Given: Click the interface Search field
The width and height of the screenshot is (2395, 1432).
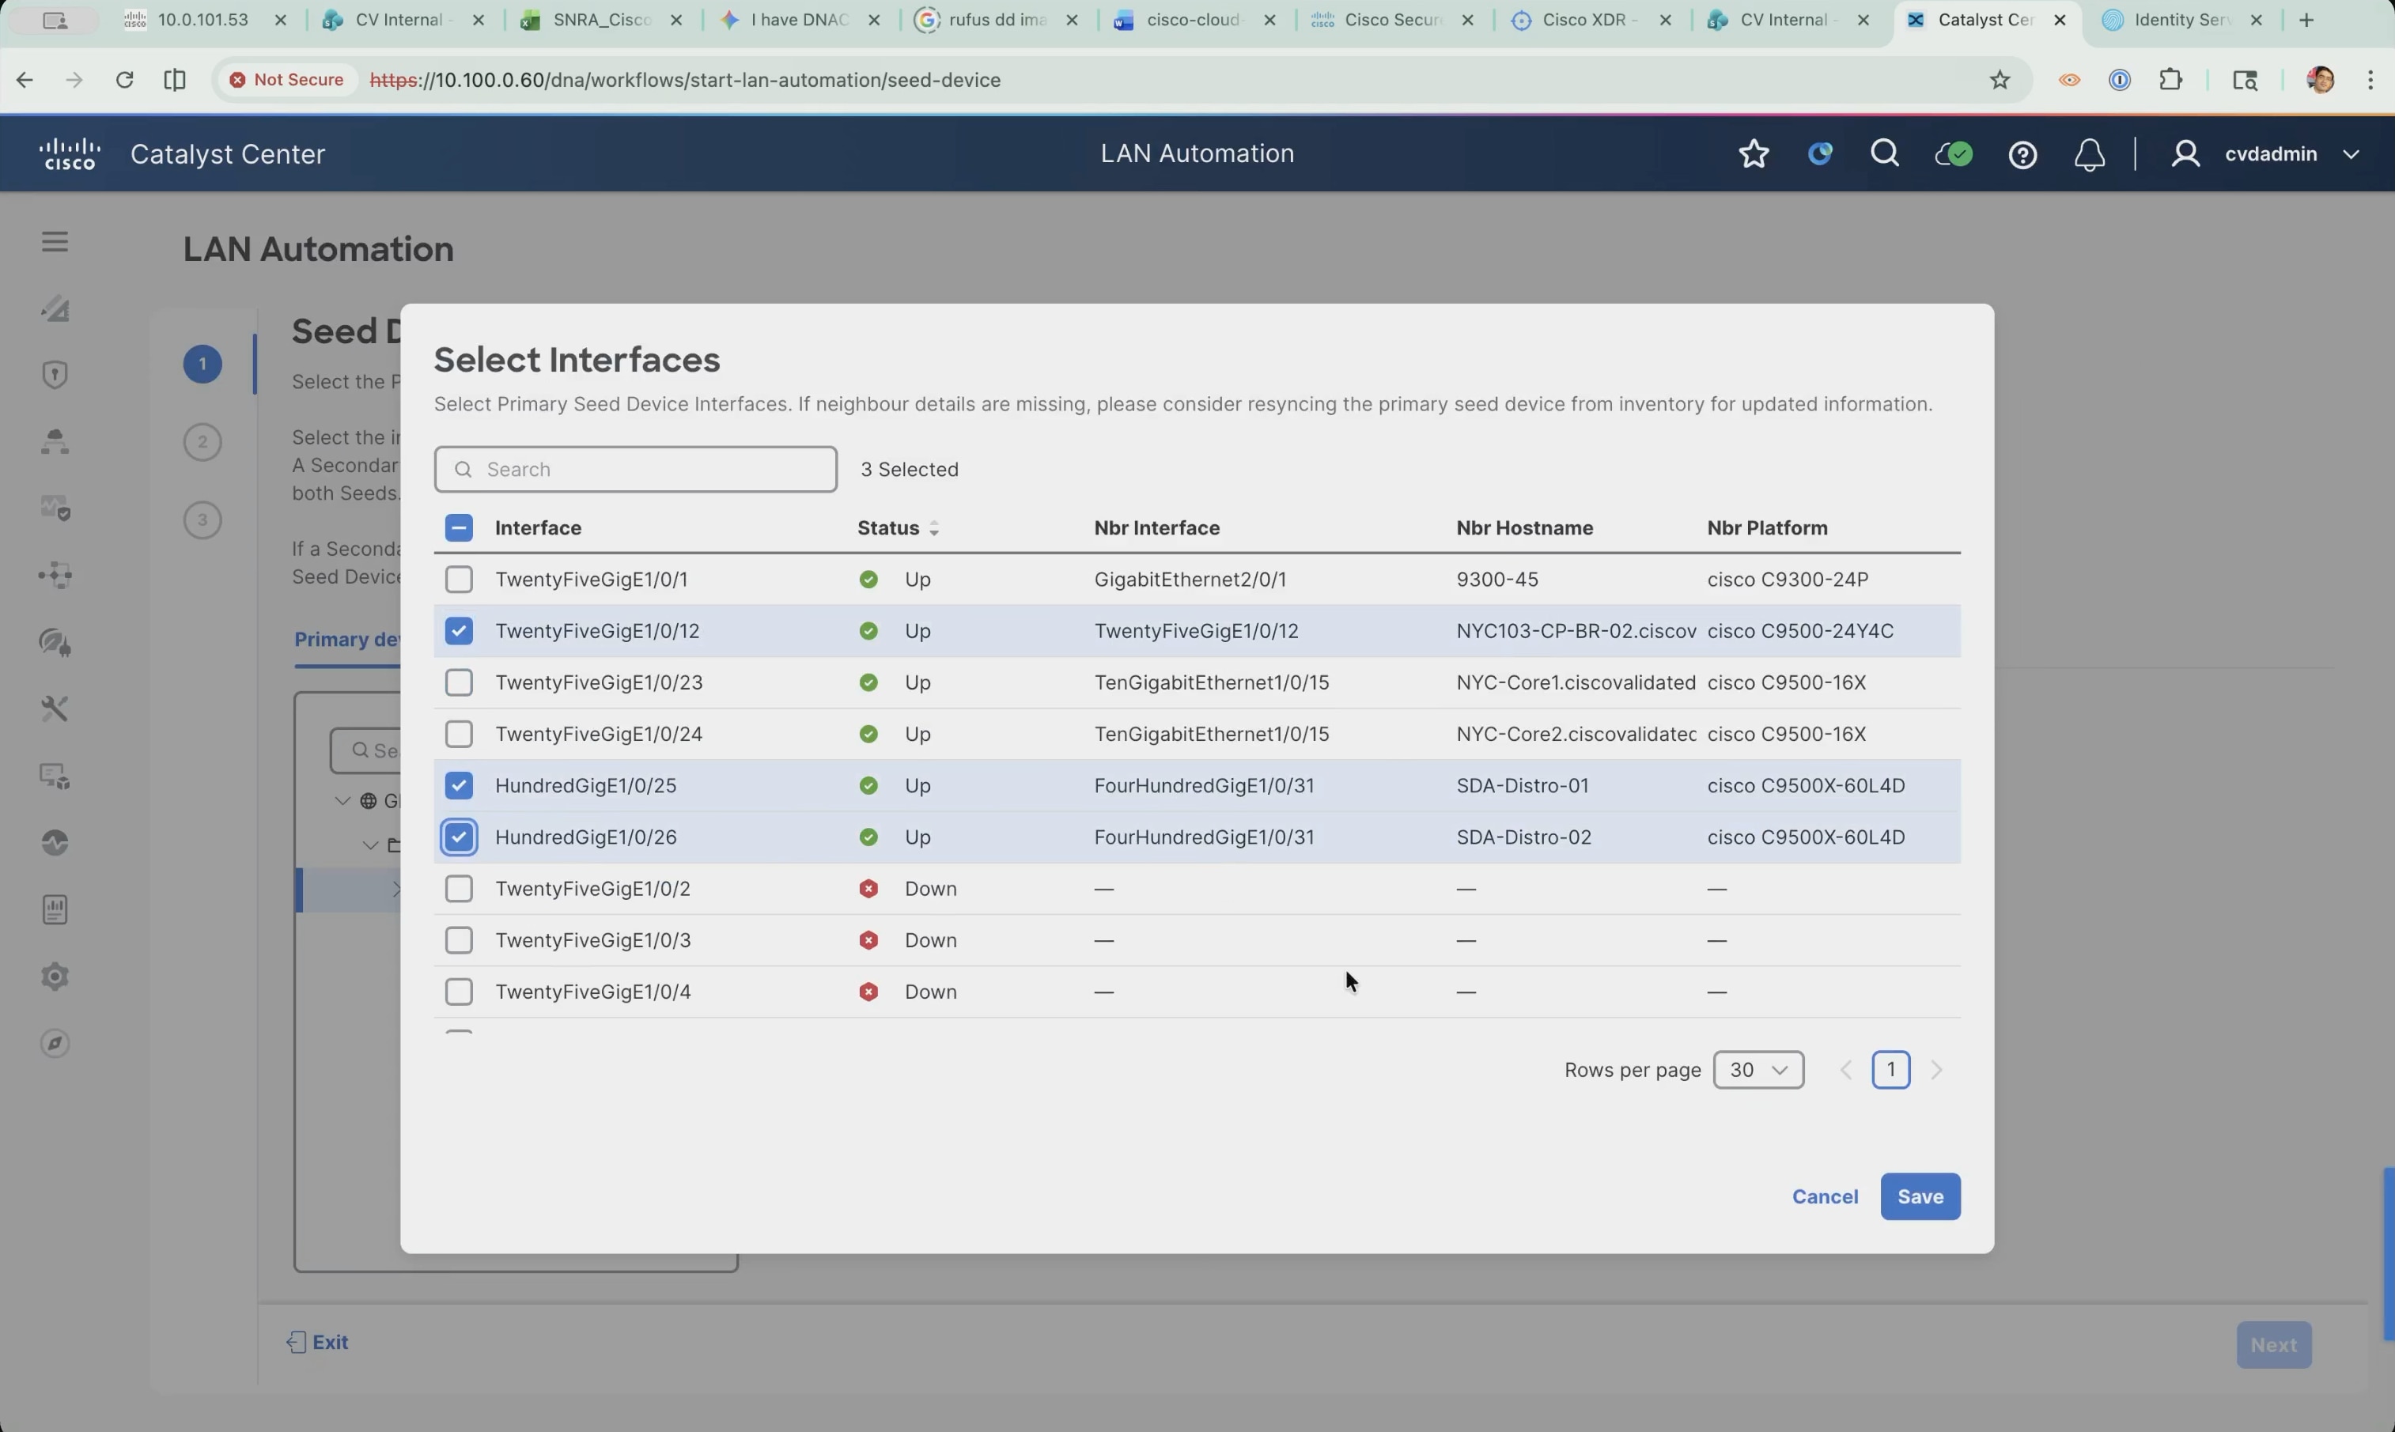Looking at the screenshot, I should (635, 469).
